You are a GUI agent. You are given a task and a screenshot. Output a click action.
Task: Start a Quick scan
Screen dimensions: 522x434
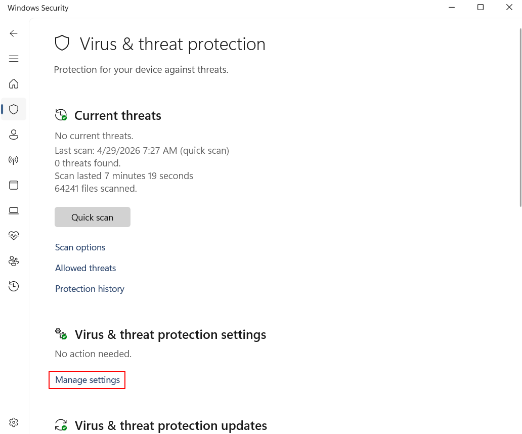pyautogui.click(x=93, y=217)
